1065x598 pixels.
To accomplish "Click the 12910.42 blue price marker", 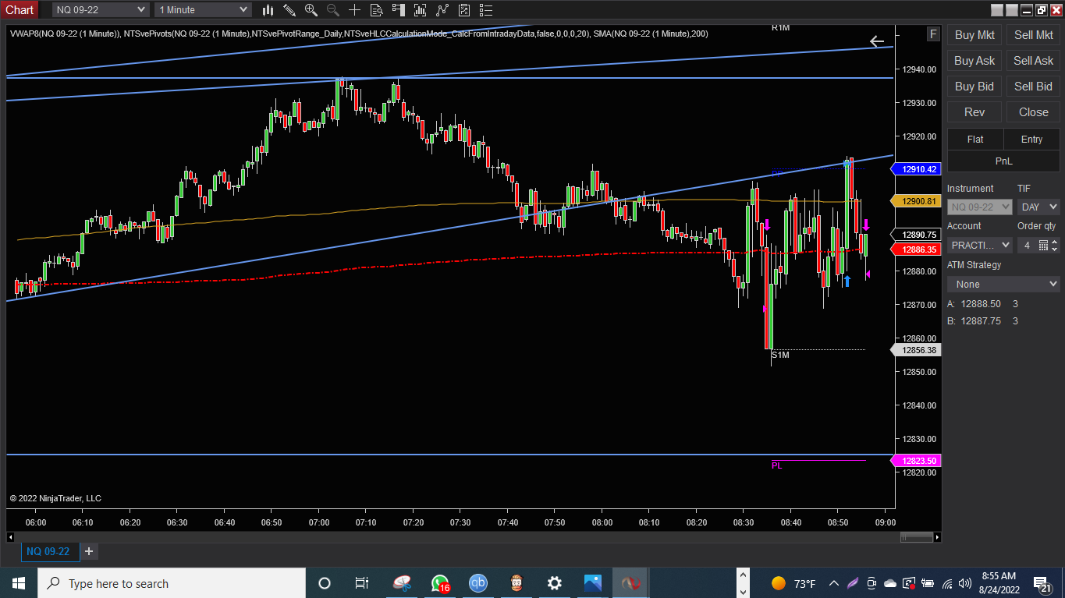I will click(x=918, y=169).
